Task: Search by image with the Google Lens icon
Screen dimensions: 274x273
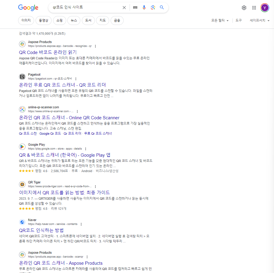Action: click(153, 7)
